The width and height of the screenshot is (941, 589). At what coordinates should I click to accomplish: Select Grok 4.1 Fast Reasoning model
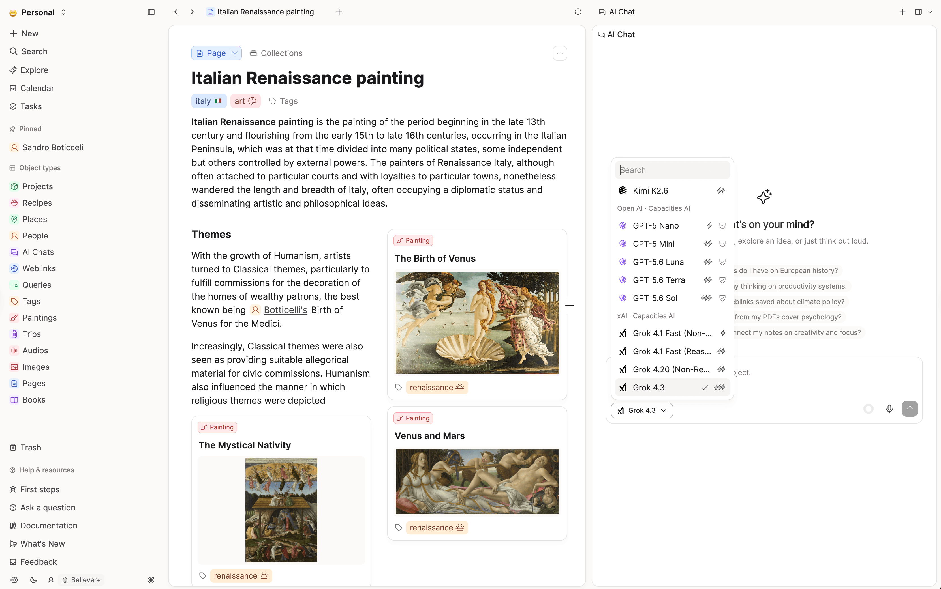[672, 351]
